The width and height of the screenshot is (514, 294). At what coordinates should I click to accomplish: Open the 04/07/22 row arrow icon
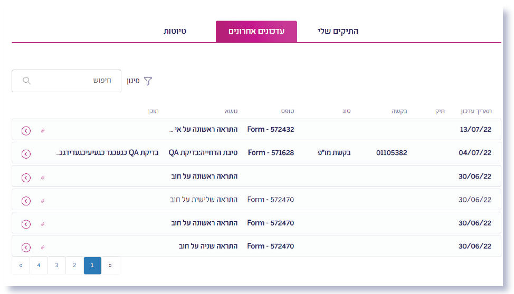point(26,153)
